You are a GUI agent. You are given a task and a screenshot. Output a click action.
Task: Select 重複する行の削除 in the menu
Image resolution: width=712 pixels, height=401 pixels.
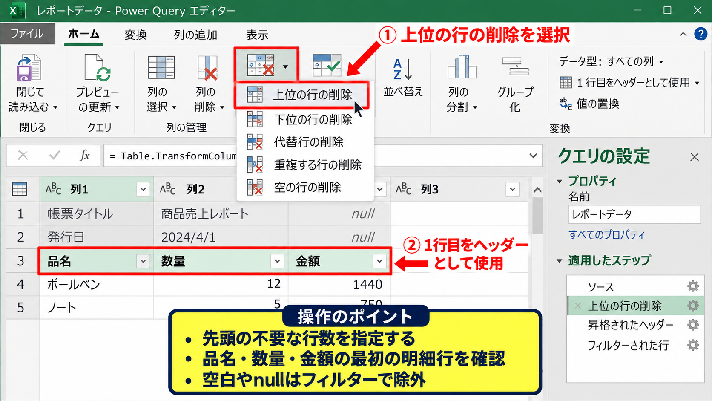coord(305,164)
